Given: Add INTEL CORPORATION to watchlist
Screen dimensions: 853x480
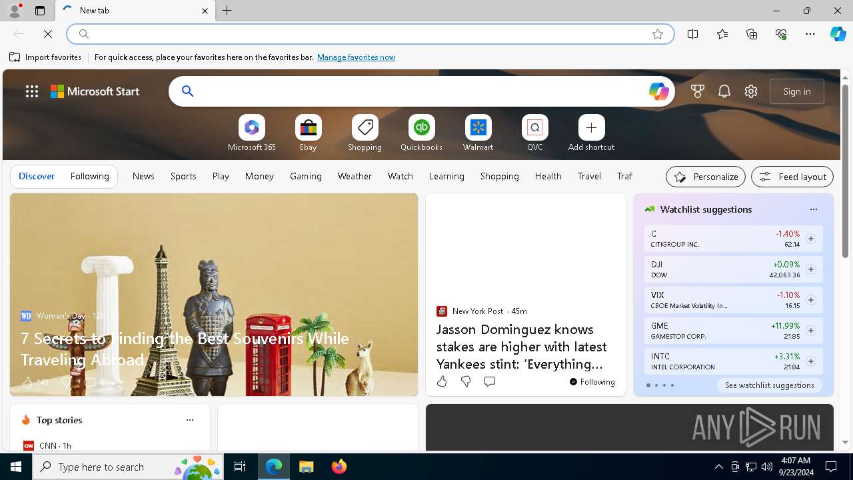Looking at the screenshot, I should point(810,361).
